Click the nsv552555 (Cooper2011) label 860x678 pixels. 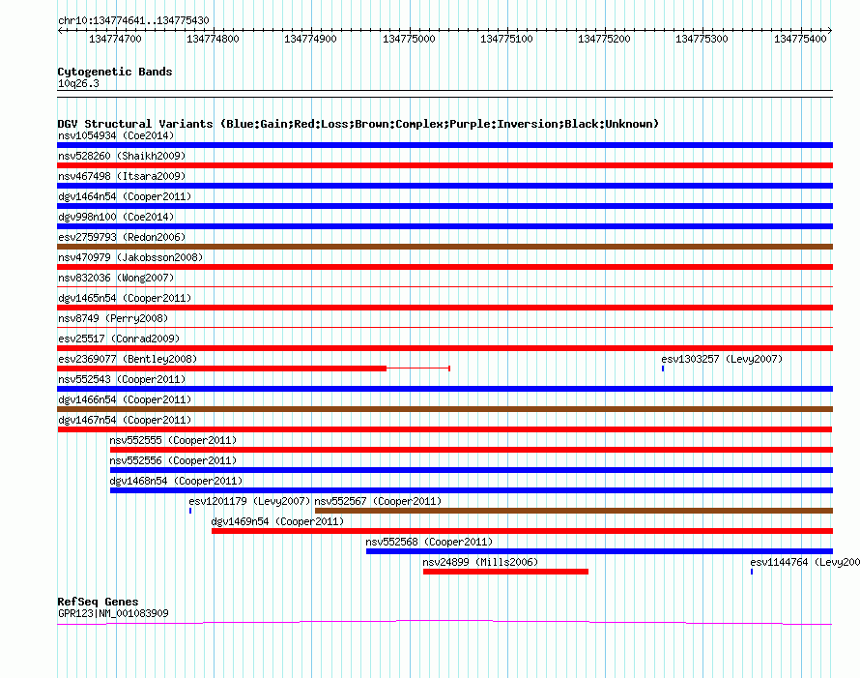tap(173, 440)
